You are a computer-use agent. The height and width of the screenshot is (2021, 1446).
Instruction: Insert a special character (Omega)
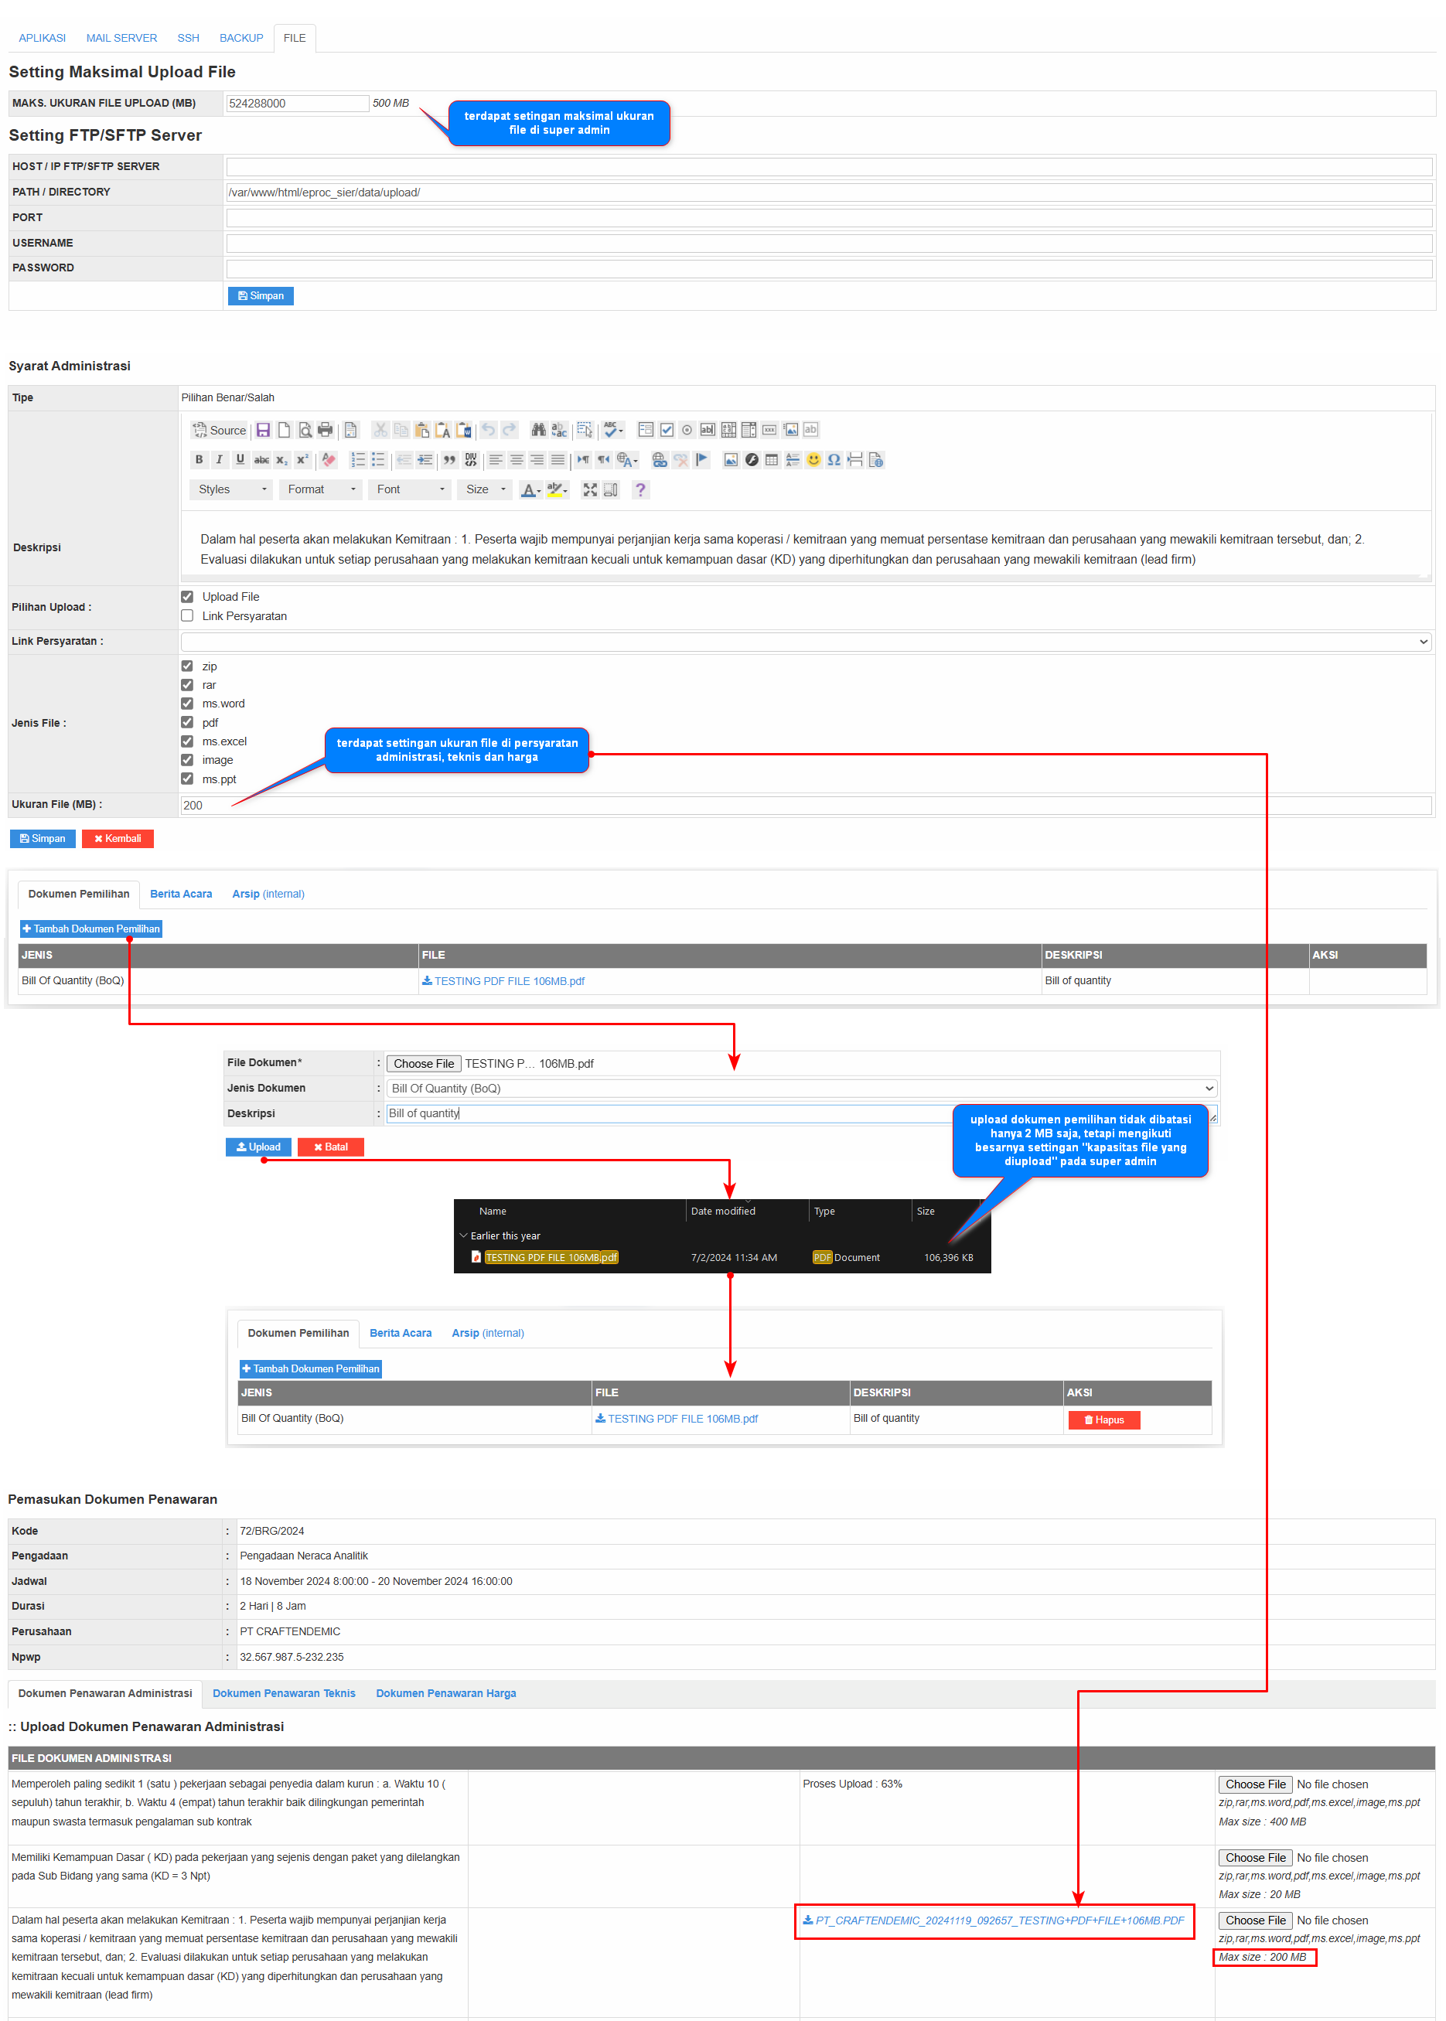[834, 459]
